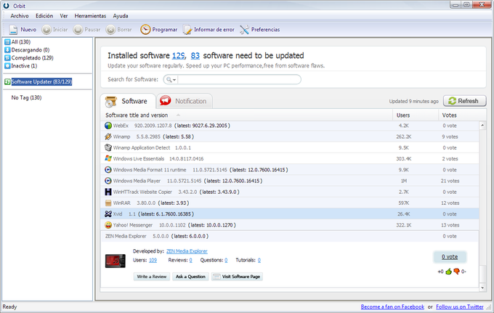Click the Informar de error icon
The width and height of the screenshot is (494, 313).
[187, 30]
